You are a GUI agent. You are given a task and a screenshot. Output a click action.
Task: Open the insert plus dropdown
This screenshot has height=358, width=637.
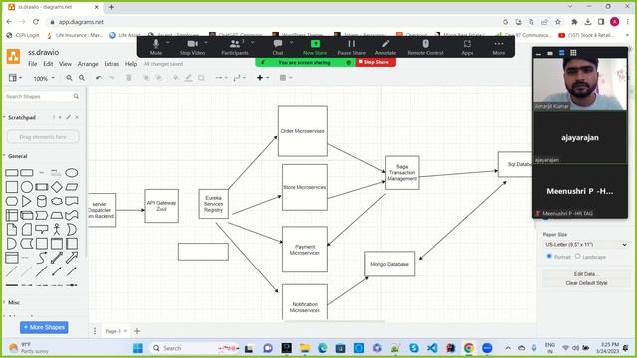(x=263, y=78)
